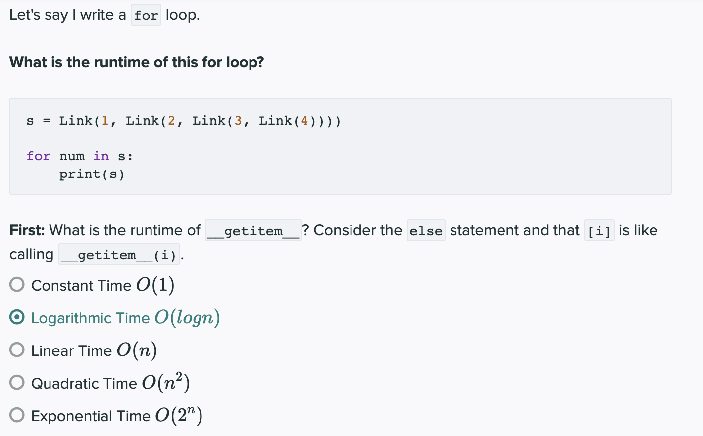Click the 'What is the runtime' bold heading
This screenshot has width=703, height=436.
[x=137, y=62]
